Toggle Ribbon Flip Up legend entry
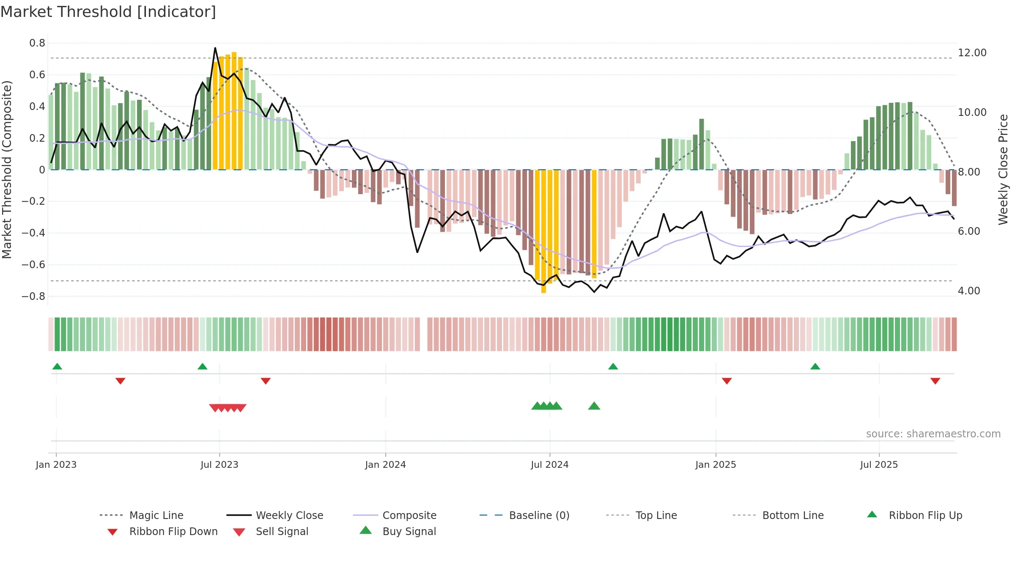 (x=914, y=515)
